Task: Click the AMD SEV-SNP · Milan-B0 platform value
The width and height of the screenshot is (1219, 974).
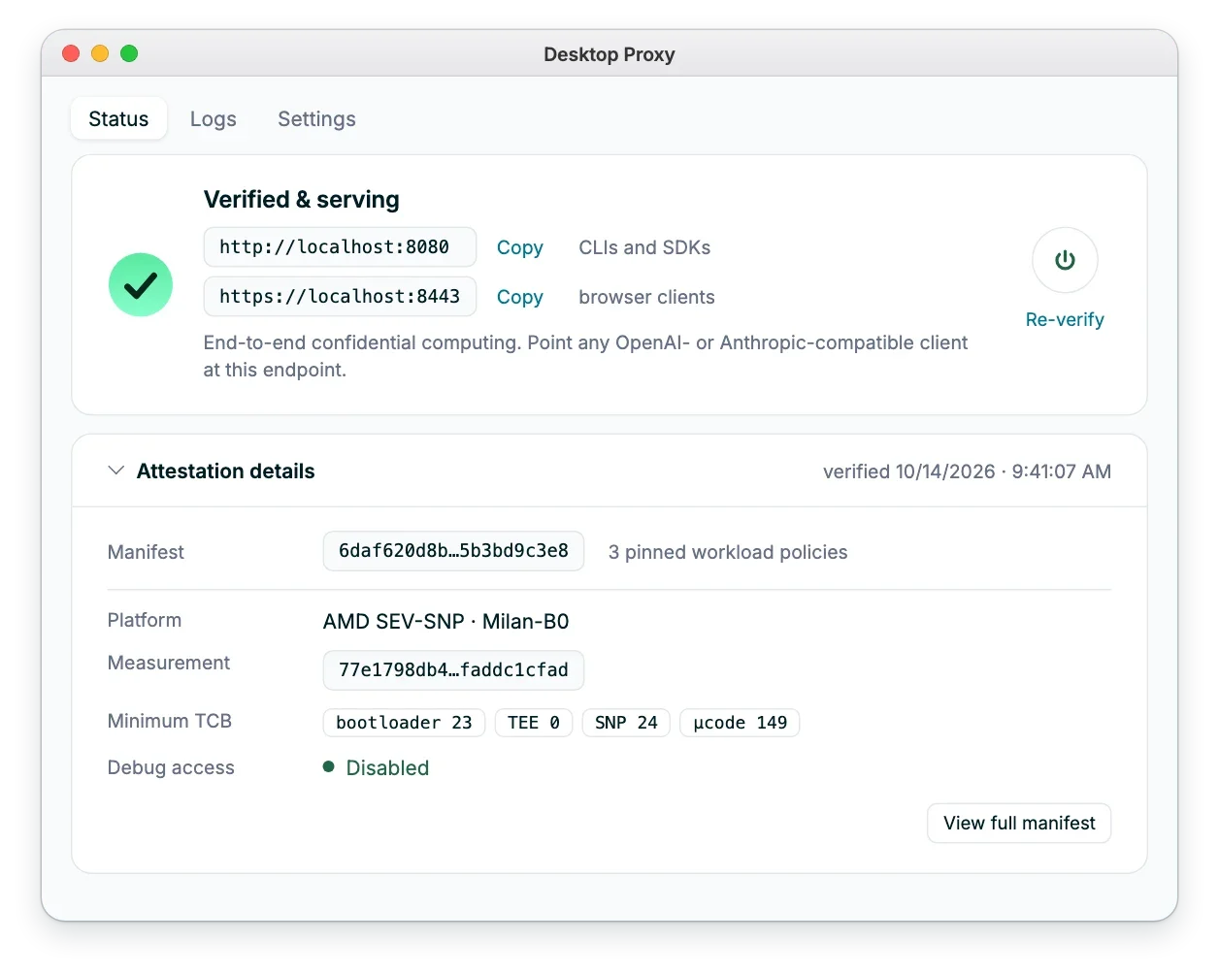Action: click(x=446, y=621)
